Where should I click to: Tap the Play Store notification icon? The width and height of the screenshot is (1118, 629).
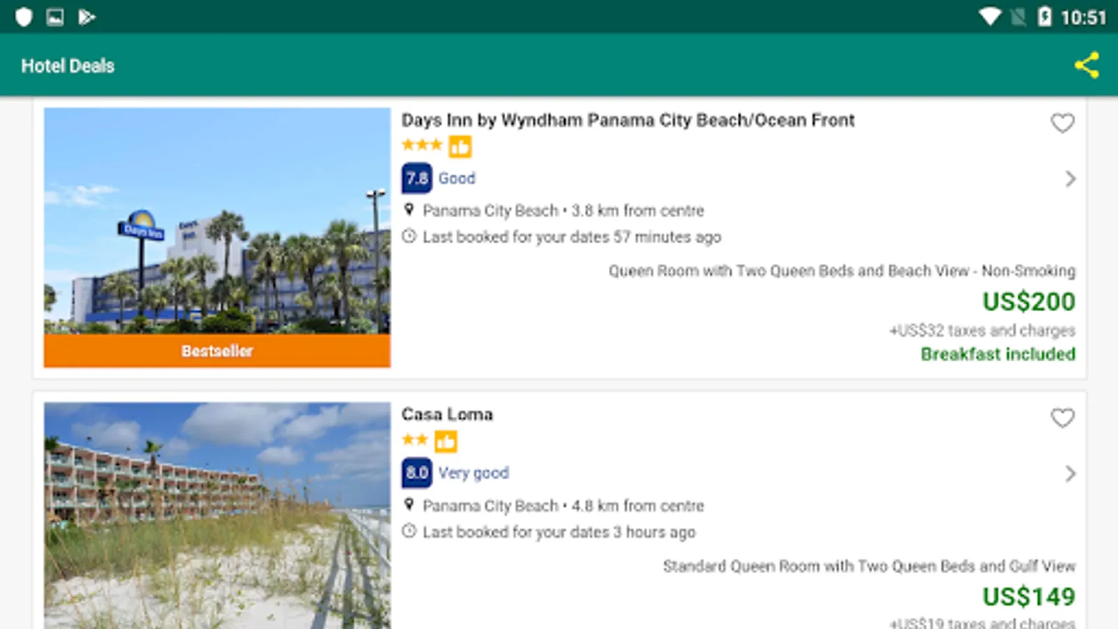(87, 17)
